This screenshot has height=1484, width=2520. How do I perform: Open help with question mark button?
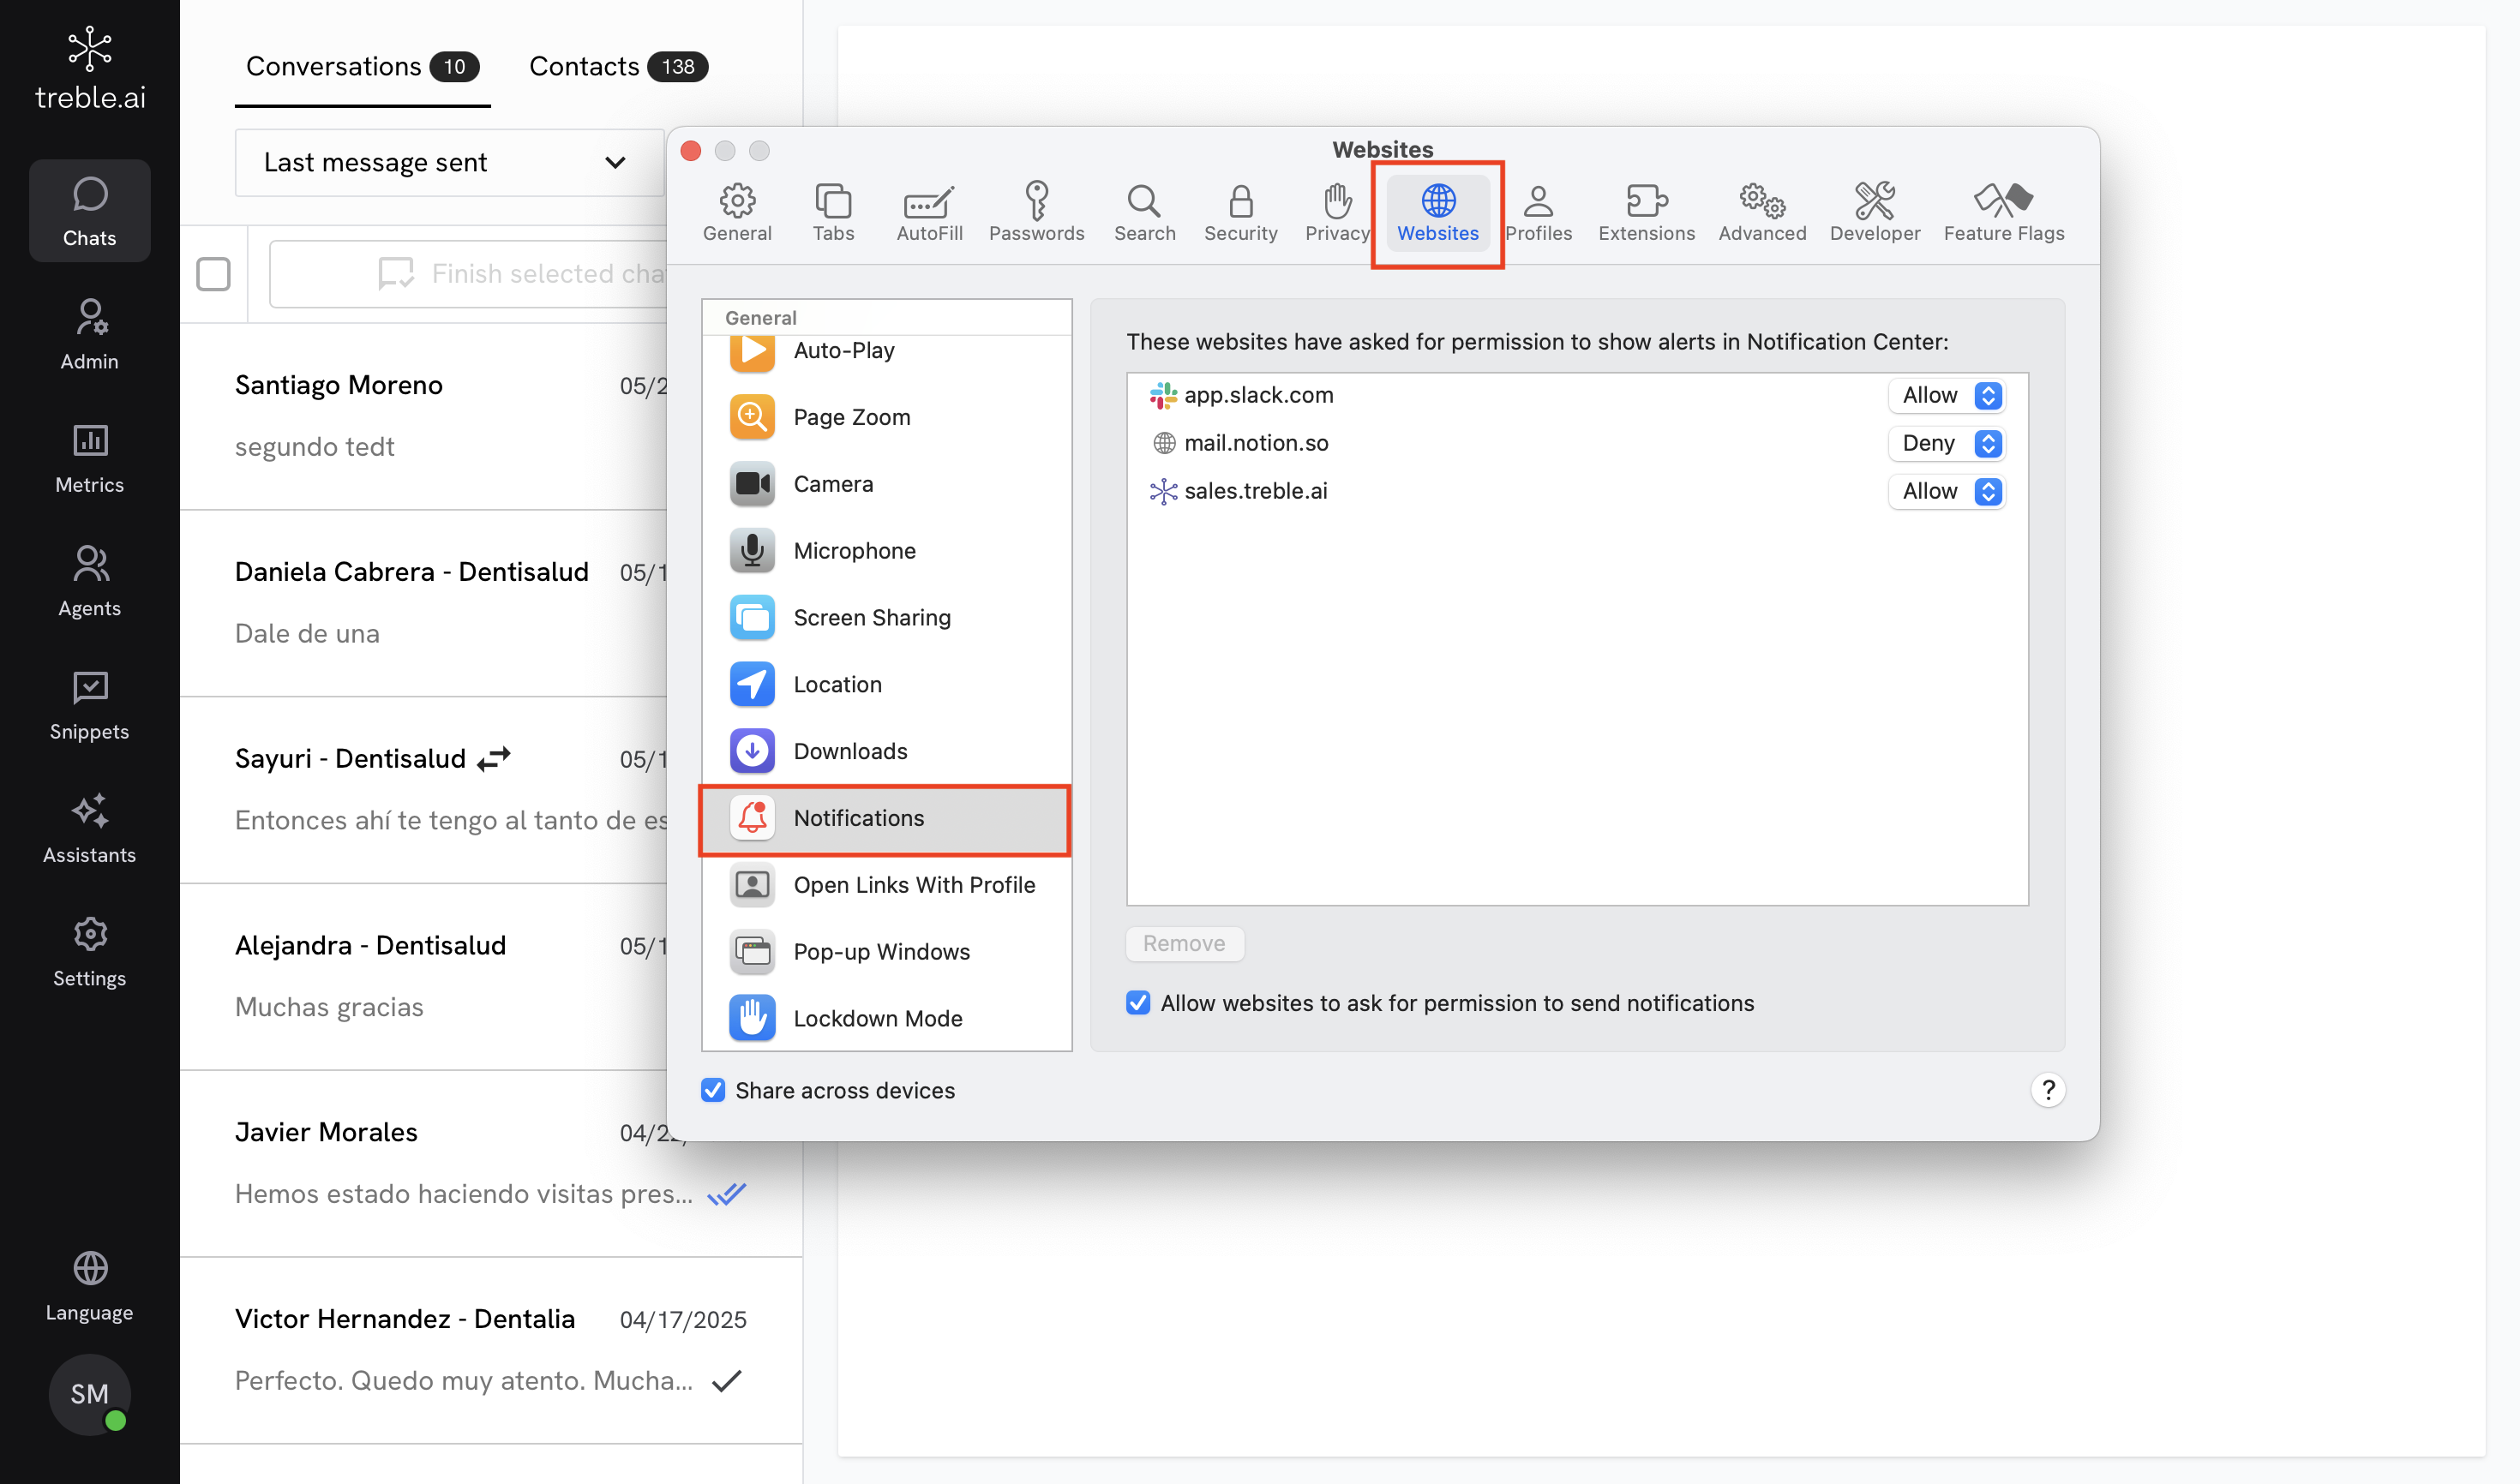[x=2047, y=1090]
